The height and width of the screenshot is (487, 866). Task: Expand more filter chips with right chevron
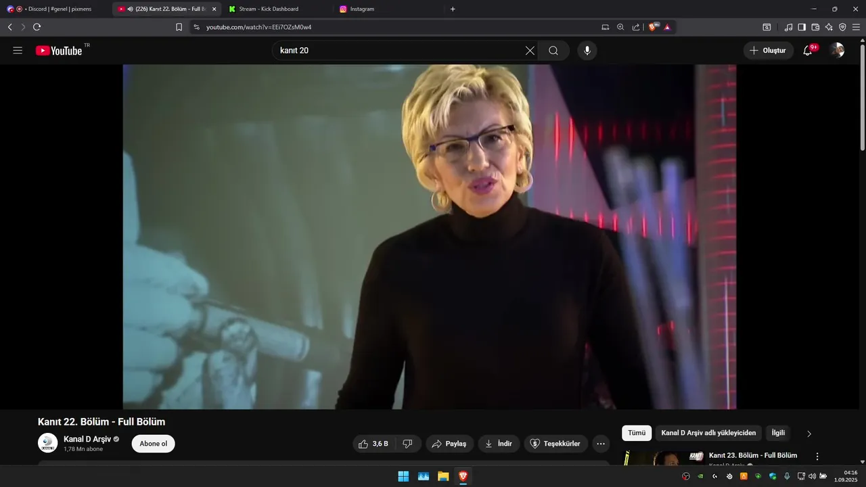point(809,434)
